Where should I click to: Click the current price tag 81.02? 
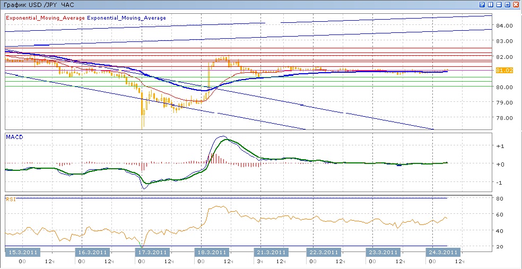(504, 71)
